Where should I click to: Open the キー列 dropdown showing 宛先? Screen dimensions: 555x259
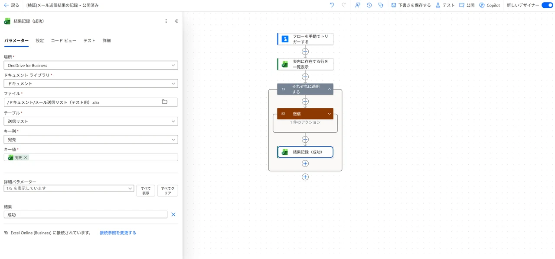pos(91,140)
